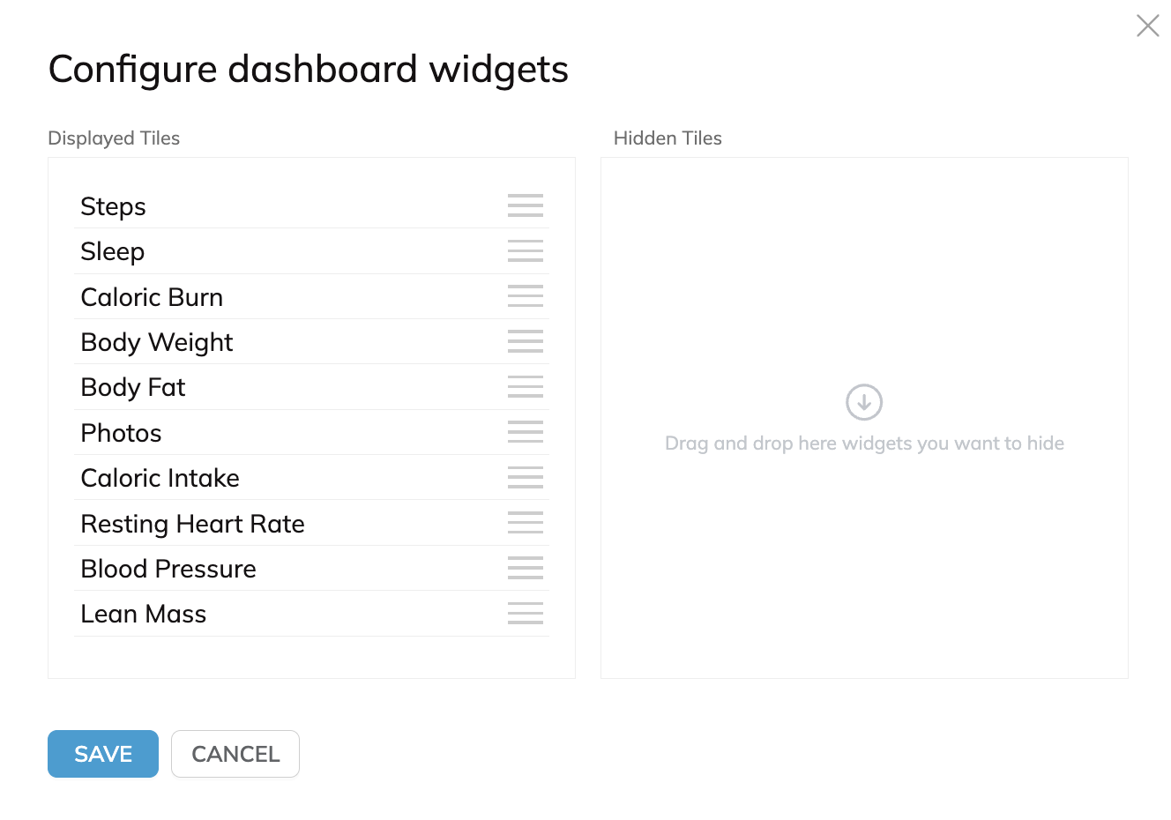Click the Sleep row drag handle
This screenshot has height=820, width=1171.
click(526, 251)
